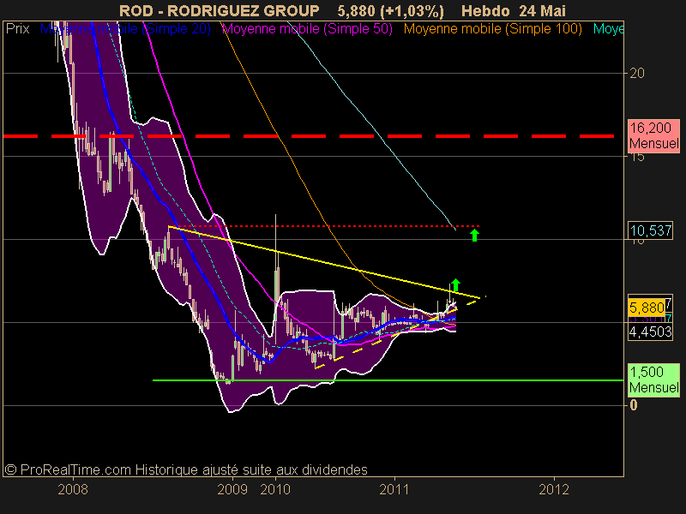686x514 pixels.
Task: Click the '5,880 (+1,03%)' price in title
Action: (x=391, y=11)
